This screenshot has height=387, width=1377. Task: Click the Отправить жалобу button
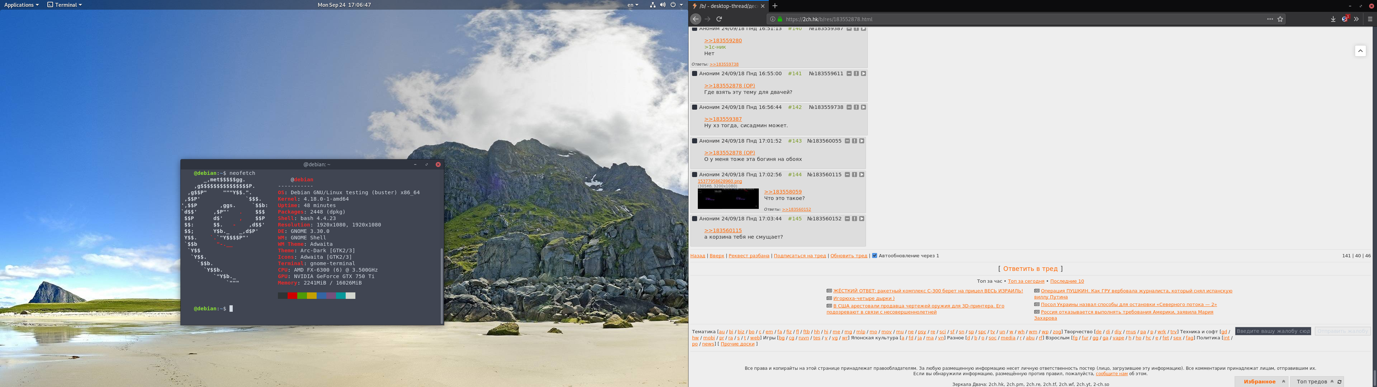click(1342, 331)
